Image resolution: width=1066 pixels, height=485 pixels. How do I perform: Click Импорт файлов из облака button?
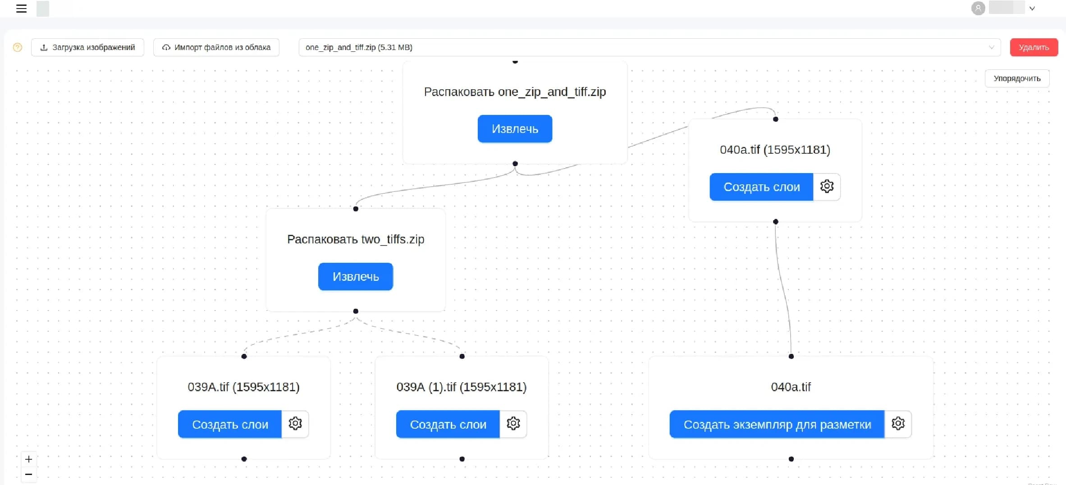[x=216, y=47]
